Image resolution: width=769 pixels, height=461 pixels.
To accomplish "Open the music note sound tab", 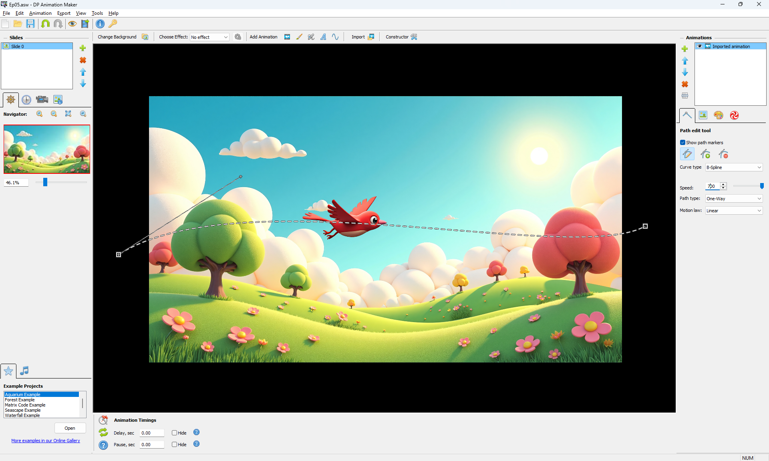I will point(24,370).
